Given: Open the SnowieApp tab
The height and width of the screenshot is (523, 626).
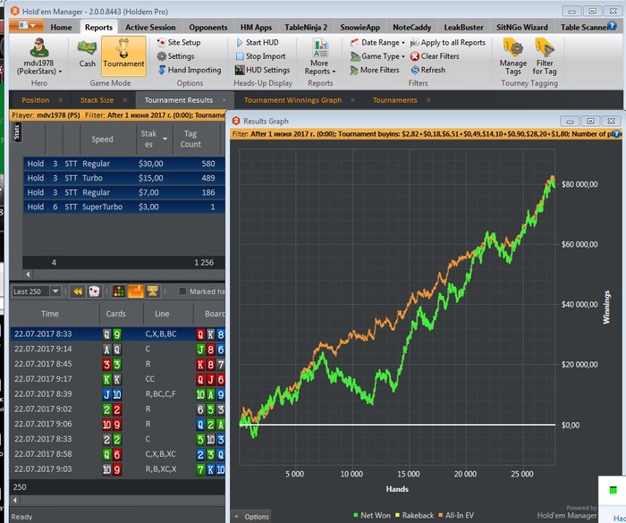Looking at the screenshot, I should (x=360, y=27).
